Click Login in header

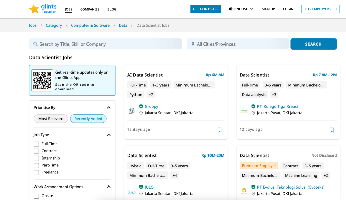288,9
